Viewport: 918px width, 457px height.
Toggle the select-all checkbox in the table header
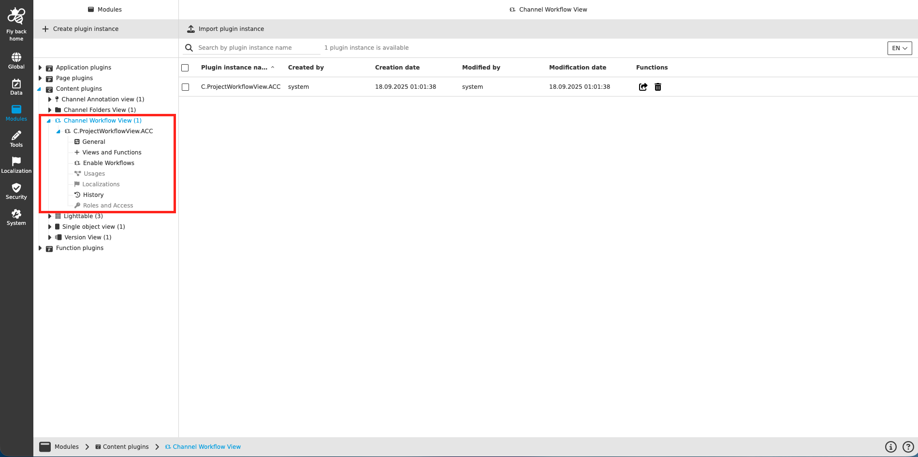pyautogui.click(x=185, y=68)
